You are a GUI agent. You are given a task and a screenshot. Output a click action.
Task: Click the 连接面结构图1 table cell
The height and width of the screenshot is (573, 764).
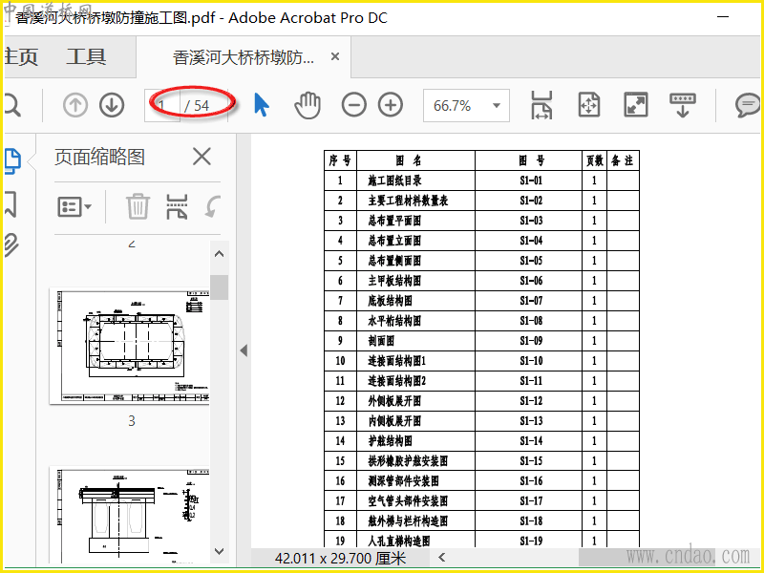tap(415, 361)
